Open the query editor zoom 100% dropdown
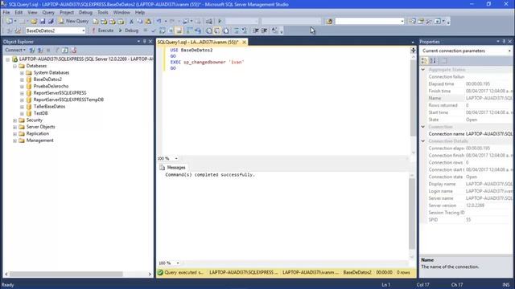The width and height of the screenshot is (515, 289). (176, 159)
